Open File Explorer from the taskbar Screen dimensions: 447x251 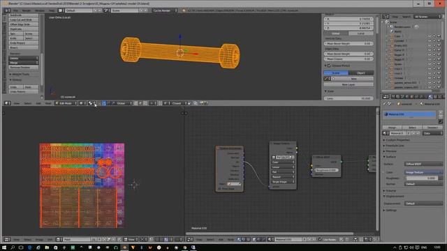[47, 248]
